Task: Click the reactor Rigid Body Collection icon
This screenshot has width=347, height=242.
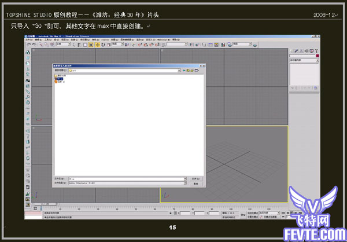Action: click(x=28, y=52)
